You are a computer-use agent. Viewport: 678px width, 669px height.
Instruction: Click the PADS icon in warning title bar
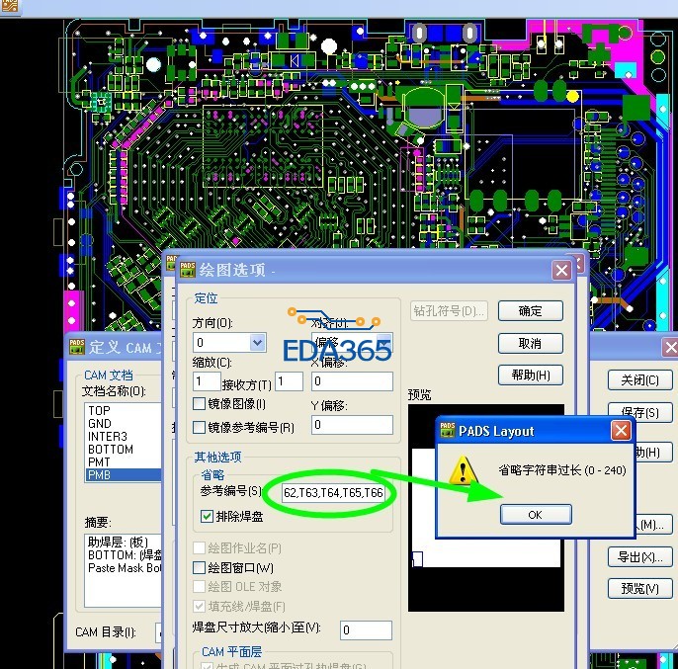[448, 430]
